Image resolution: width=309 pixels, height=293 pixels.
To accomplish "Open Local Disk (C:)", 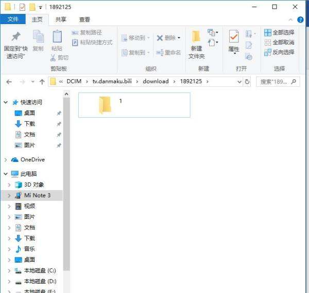I will click(40, 271).
